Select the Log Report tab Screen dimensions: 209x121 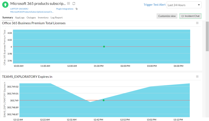click(x=56, y=18)
